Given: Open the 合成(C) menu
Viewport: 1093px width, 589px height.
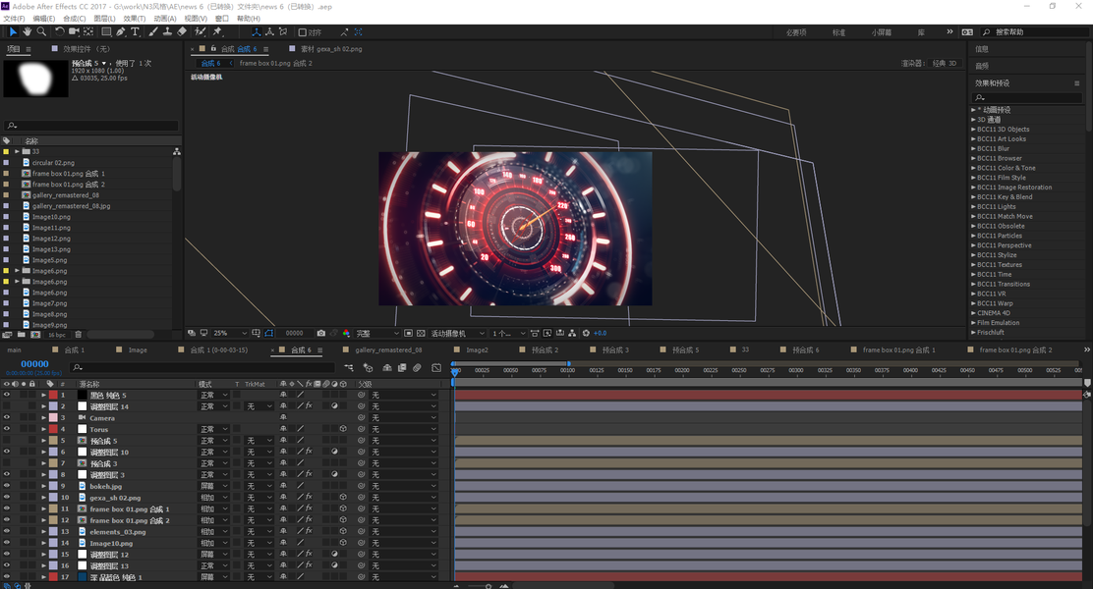Looking at the screenshot, I should coord(75,18).
